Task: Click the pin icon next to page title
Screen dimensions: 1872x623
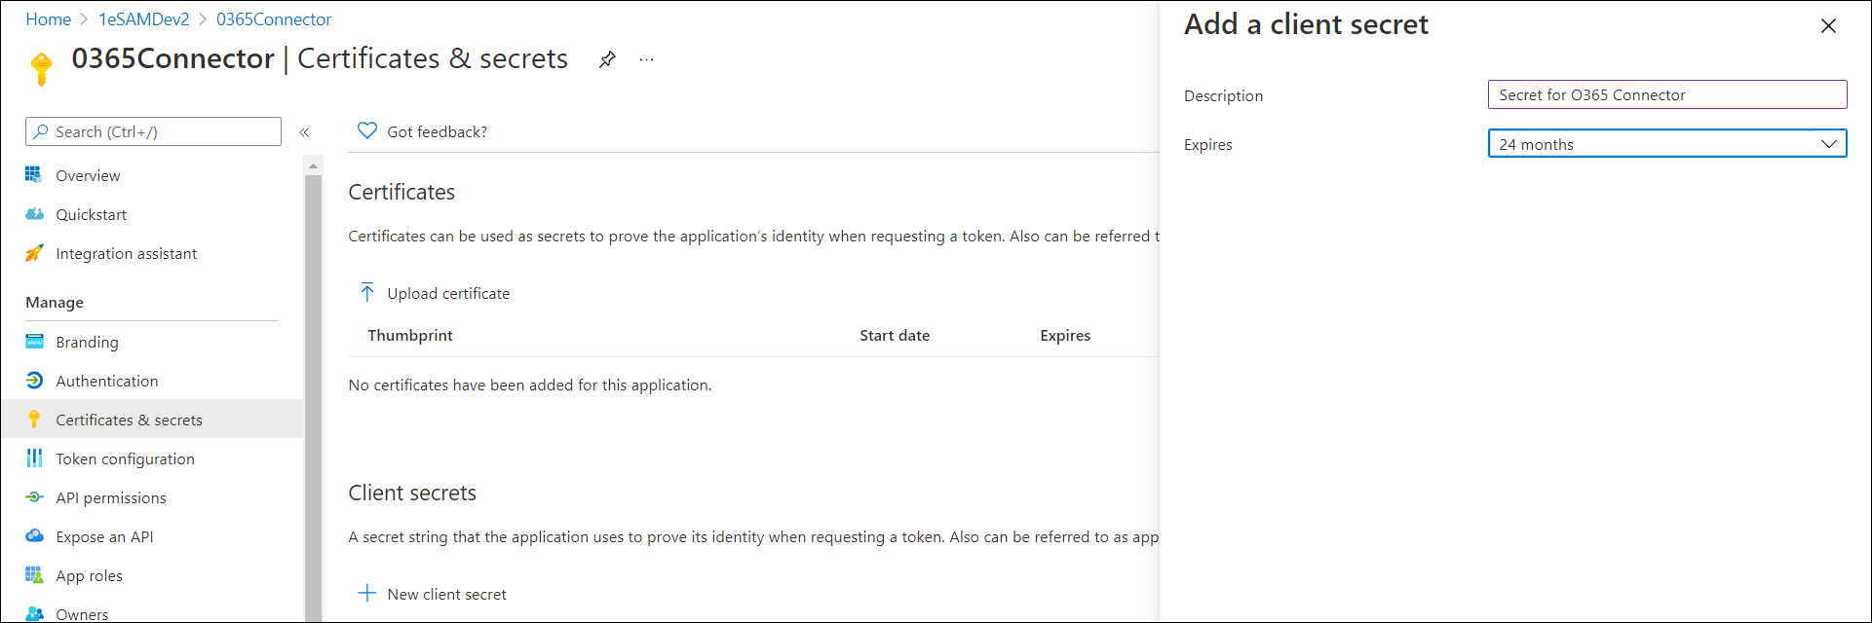Action: [607, 60]
